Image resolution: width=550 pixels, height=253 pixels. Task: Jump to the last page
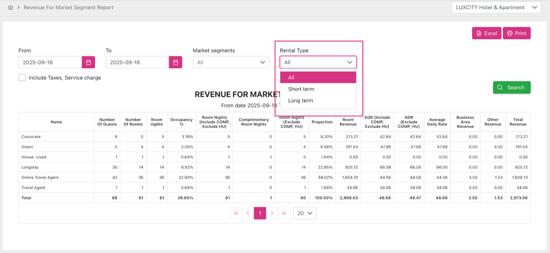coord(284,213)
